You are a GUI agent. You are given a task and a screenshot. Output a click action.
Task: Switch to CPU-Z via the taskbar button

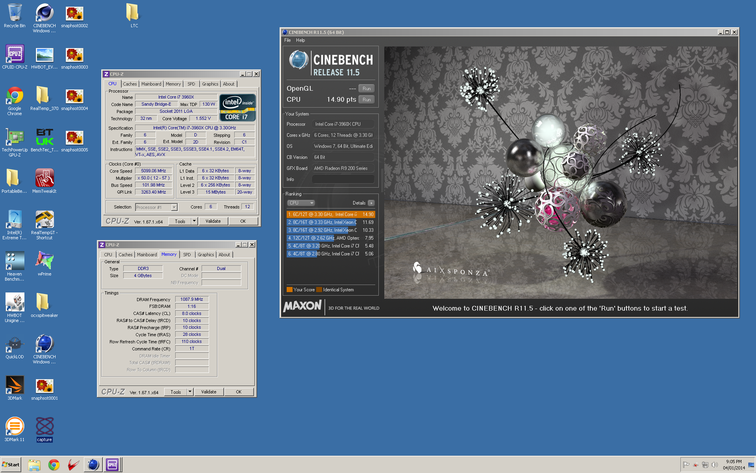[112, 465]
